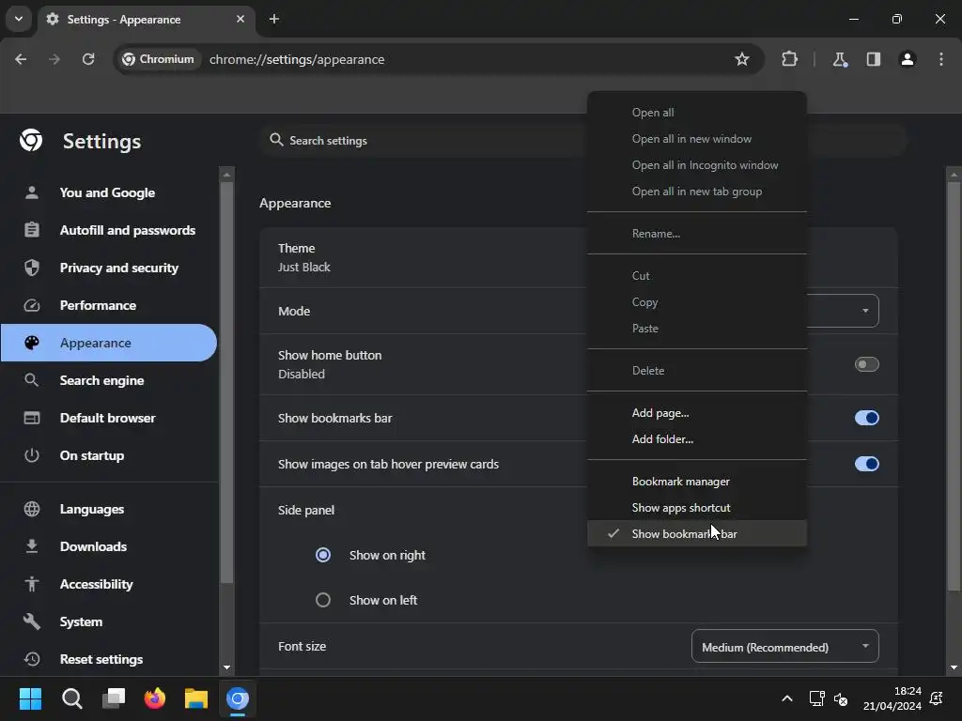Open the Font size dropdown
The image size is (962, 721).
784,647
